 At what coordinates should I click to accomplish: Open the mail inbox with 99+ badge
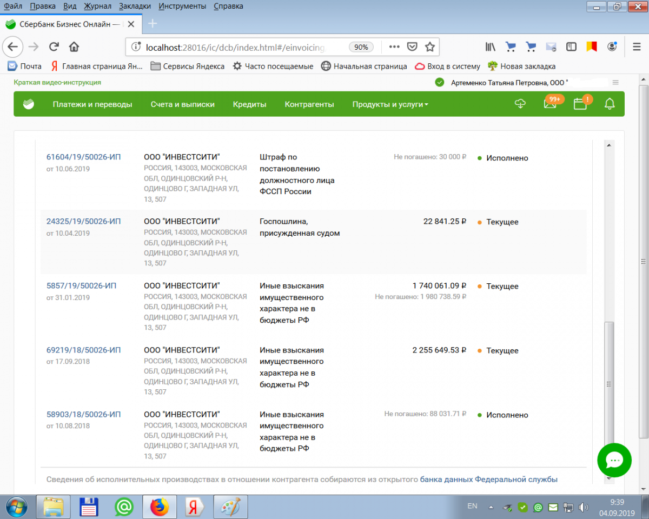[x=551, y=104]
